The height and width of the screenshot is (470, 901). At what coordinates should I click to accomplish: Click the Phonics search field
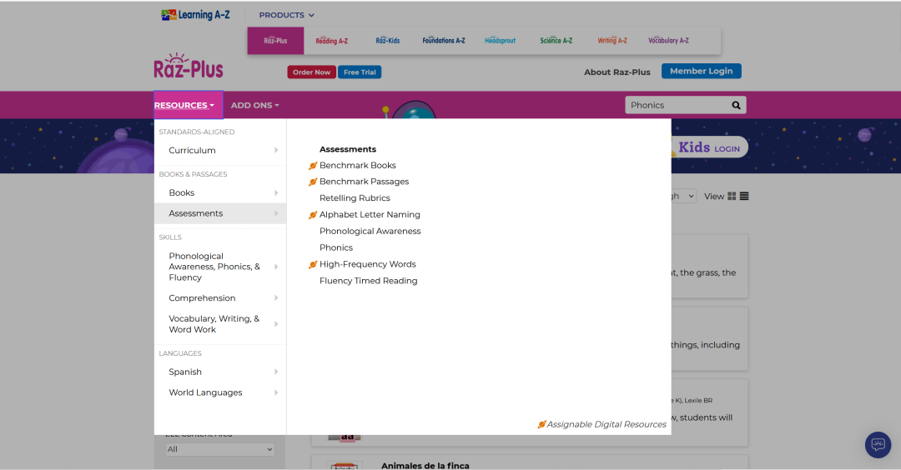[x=677, y=105]
